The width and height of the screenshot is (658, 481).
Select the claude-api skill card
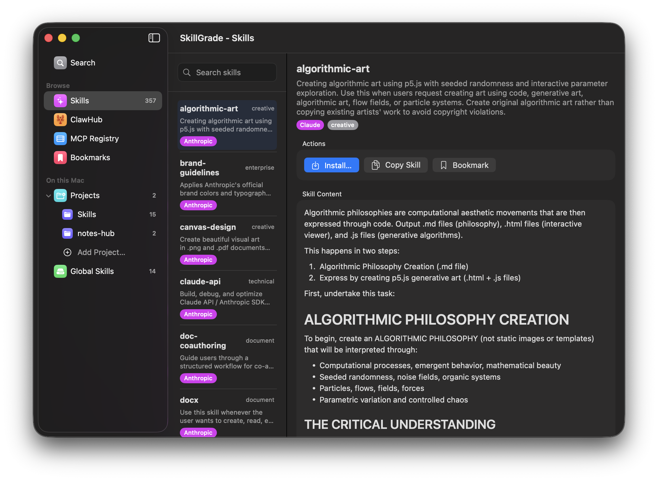(x=227, y=298)
